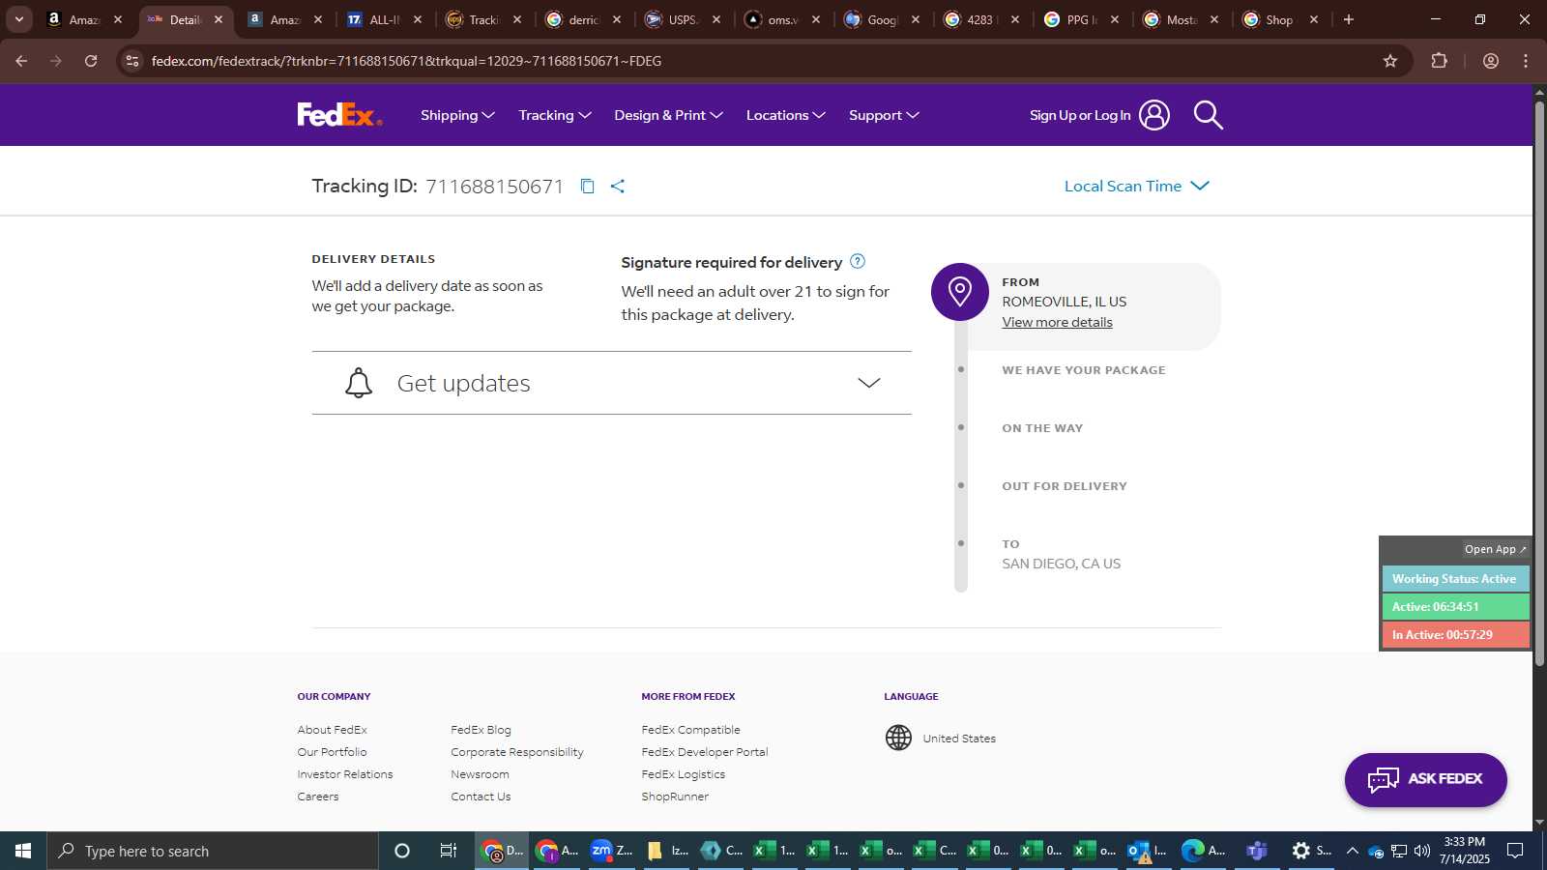Image resolution: width=1547 pixels, height=870 pixels.
Task: Click the SAN DIEGO, CA US destination text
Action: coord(1061,564)
